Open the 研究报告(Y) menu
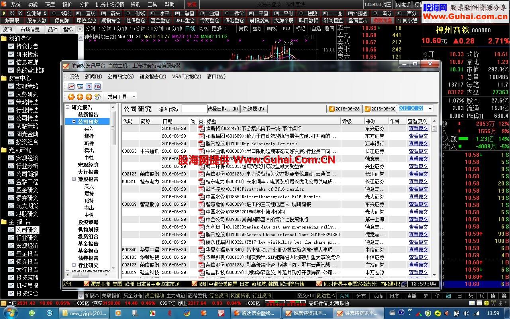The image size is (510, 319). [153, 77]
